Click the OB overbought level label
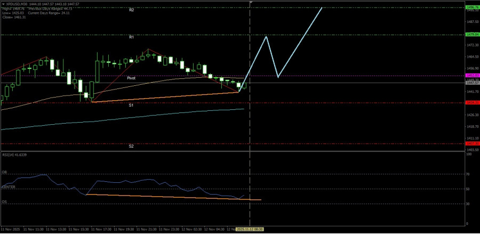Image resolution: width=480 pixels, height=234 pixels. tap(4, 173)
